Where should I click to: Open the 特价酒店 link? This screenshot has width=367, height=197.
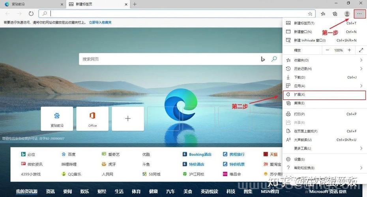[x=193, y=164]
